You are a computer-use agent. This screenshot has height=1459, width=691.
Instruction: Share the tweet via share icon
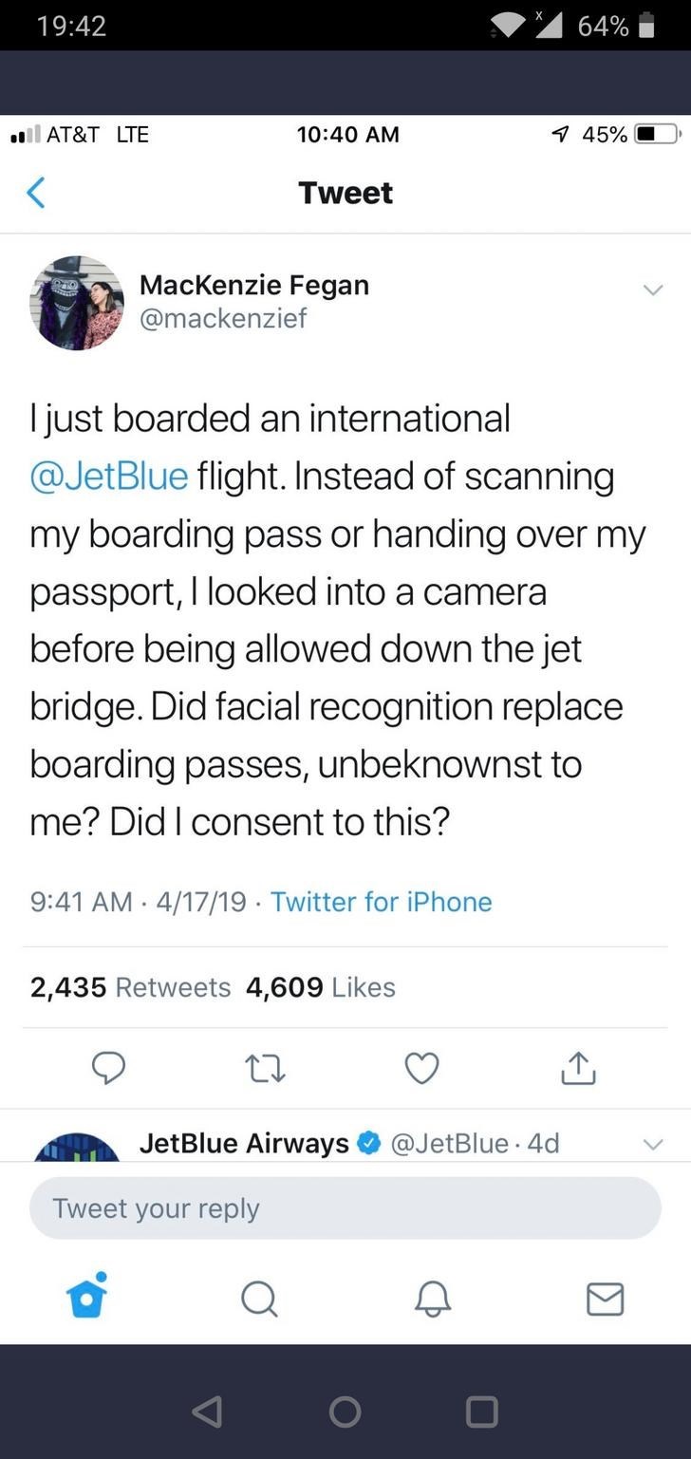click(x=579, y=1069)
